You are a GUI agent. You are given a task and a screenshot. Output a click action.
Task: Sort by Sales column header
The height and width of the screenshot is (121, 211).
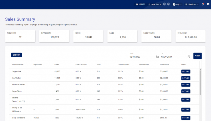[98, 64]
